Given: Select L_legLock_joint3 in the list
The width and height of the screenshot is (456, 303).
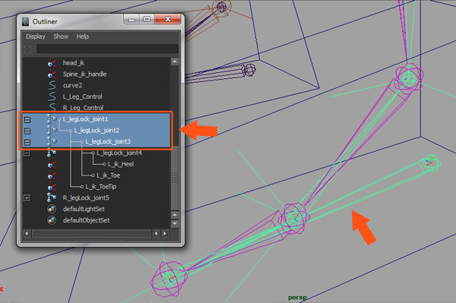Looking at the screenshot, I should click(x=108, y=142).
